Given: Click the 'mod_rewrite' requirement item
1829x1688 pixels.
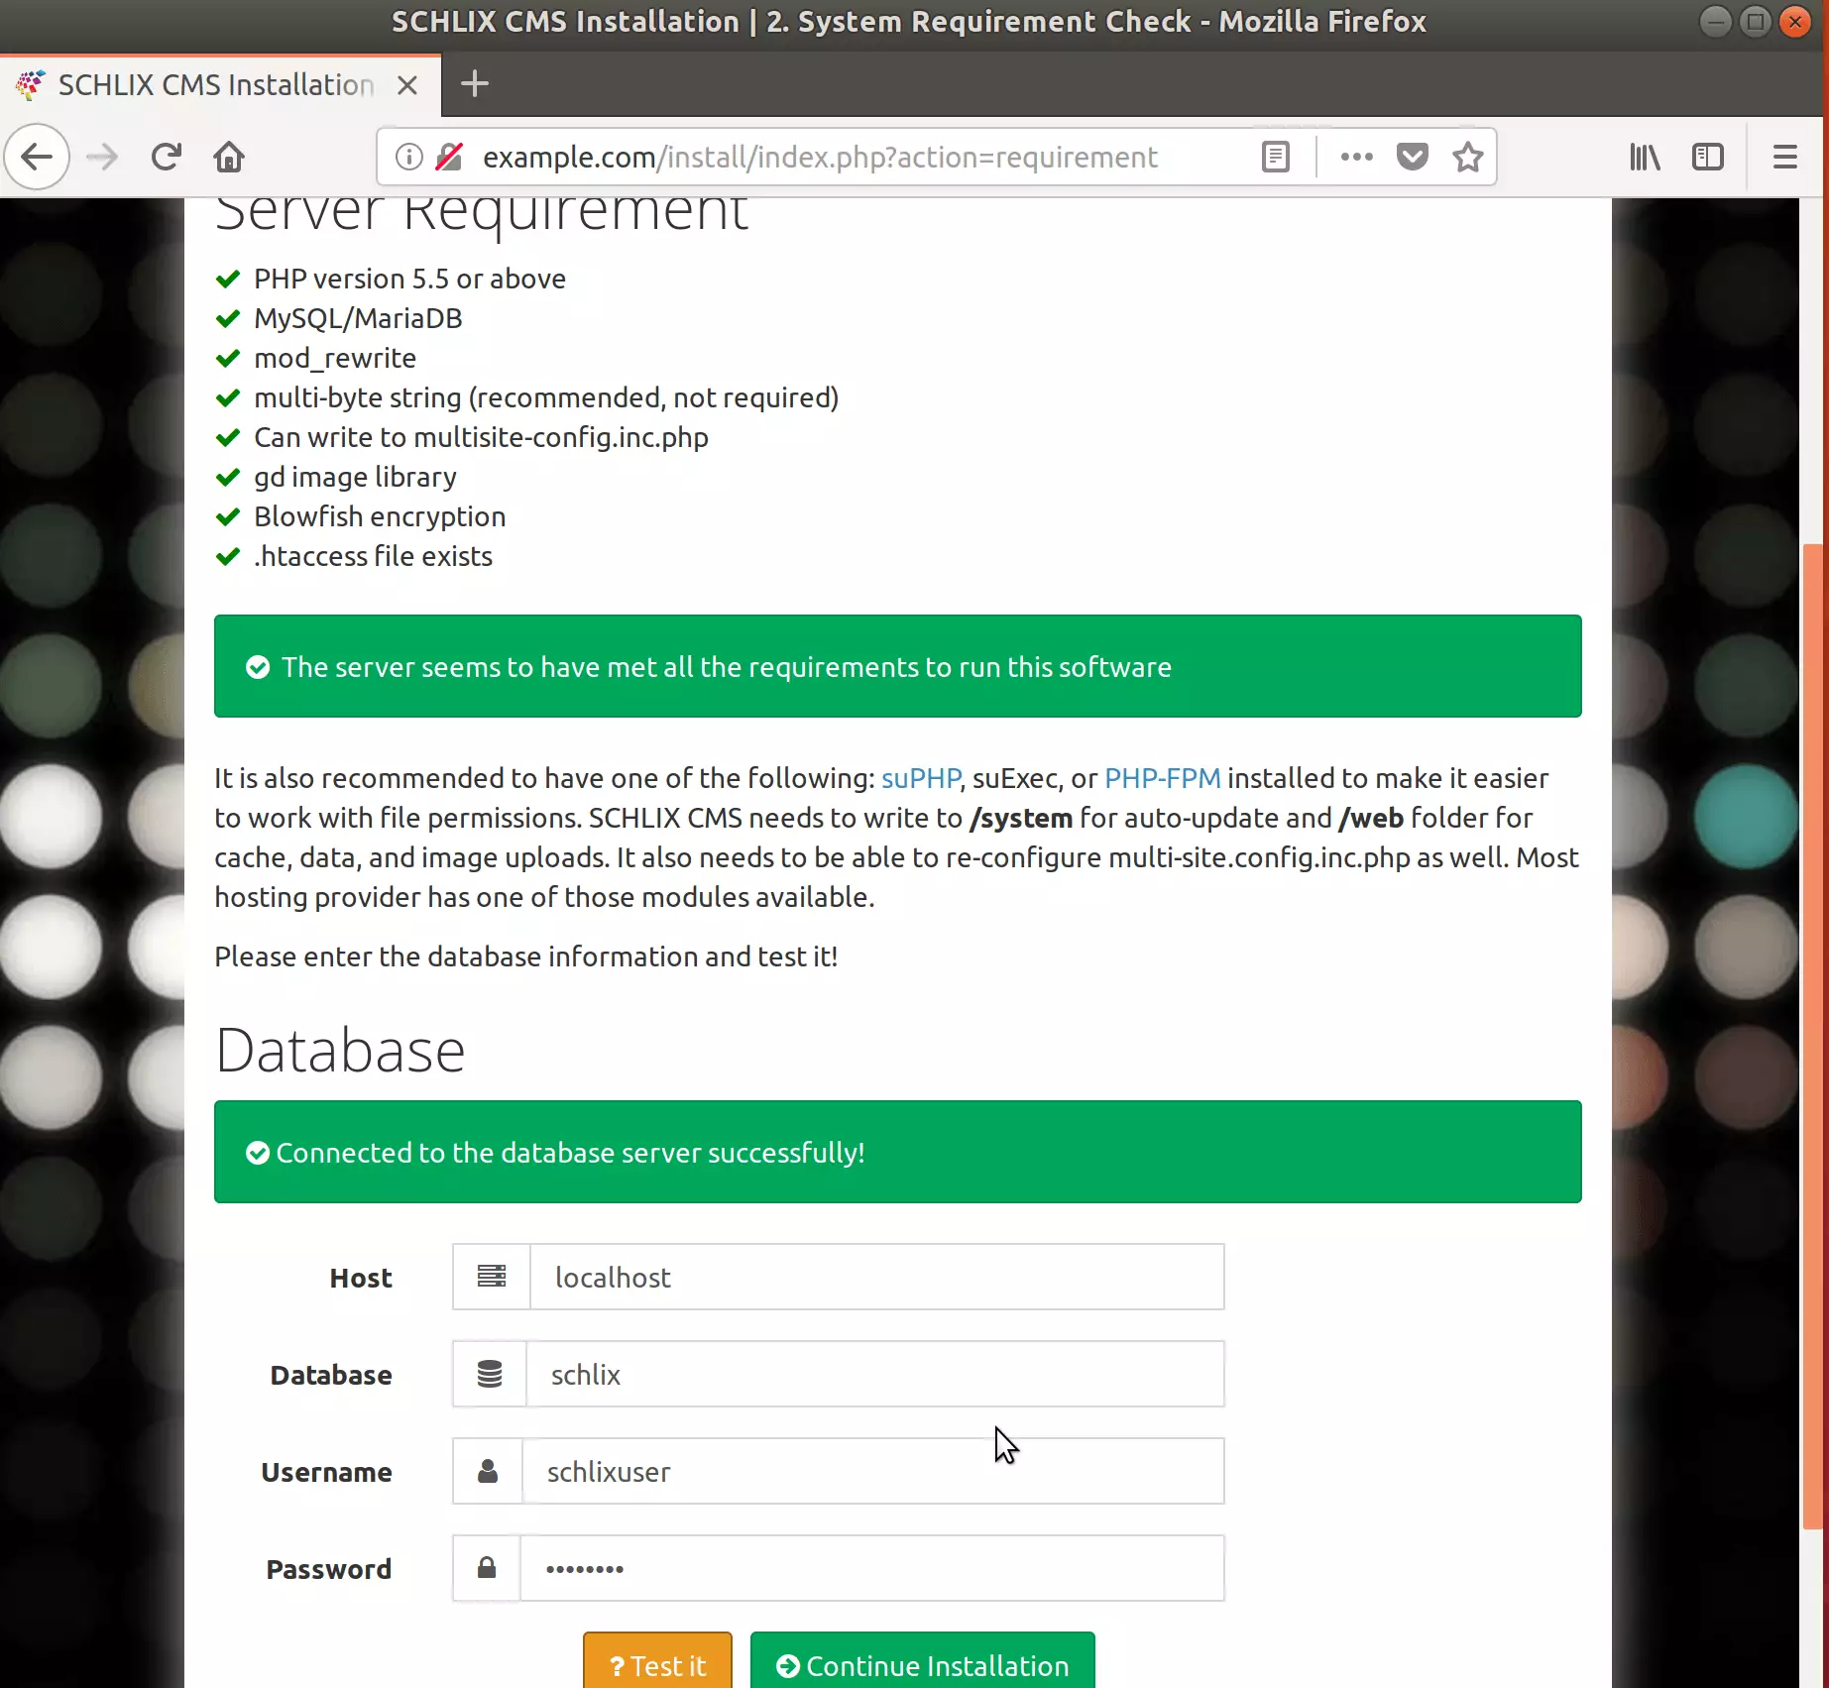Looking at the screenshot, I should 335,358.
